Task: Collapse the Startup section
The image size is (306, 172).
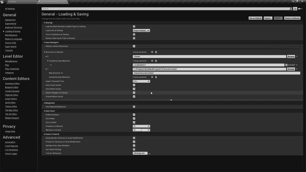Action: 44,23
